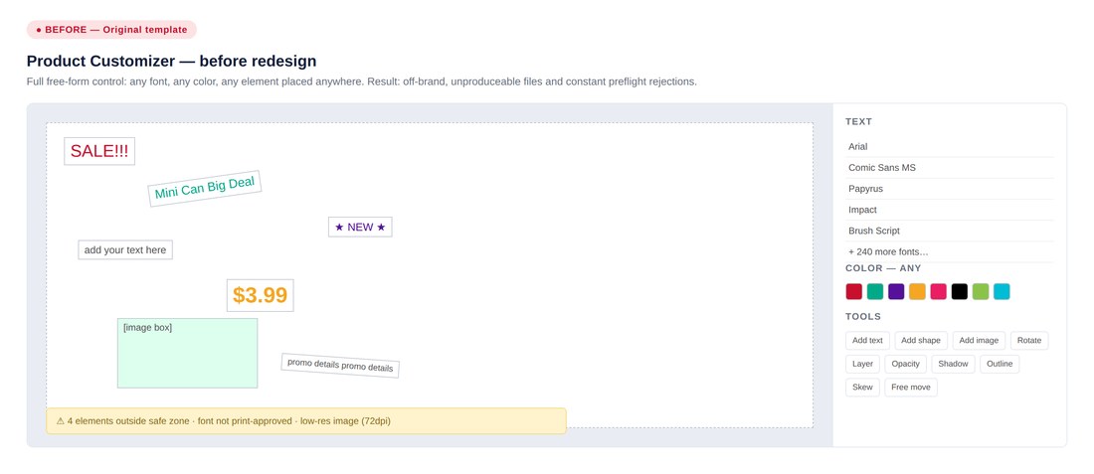Select the light green color swatch
Image resolution: width=1094 pixels, height=474 pixels.
point(981,291)
